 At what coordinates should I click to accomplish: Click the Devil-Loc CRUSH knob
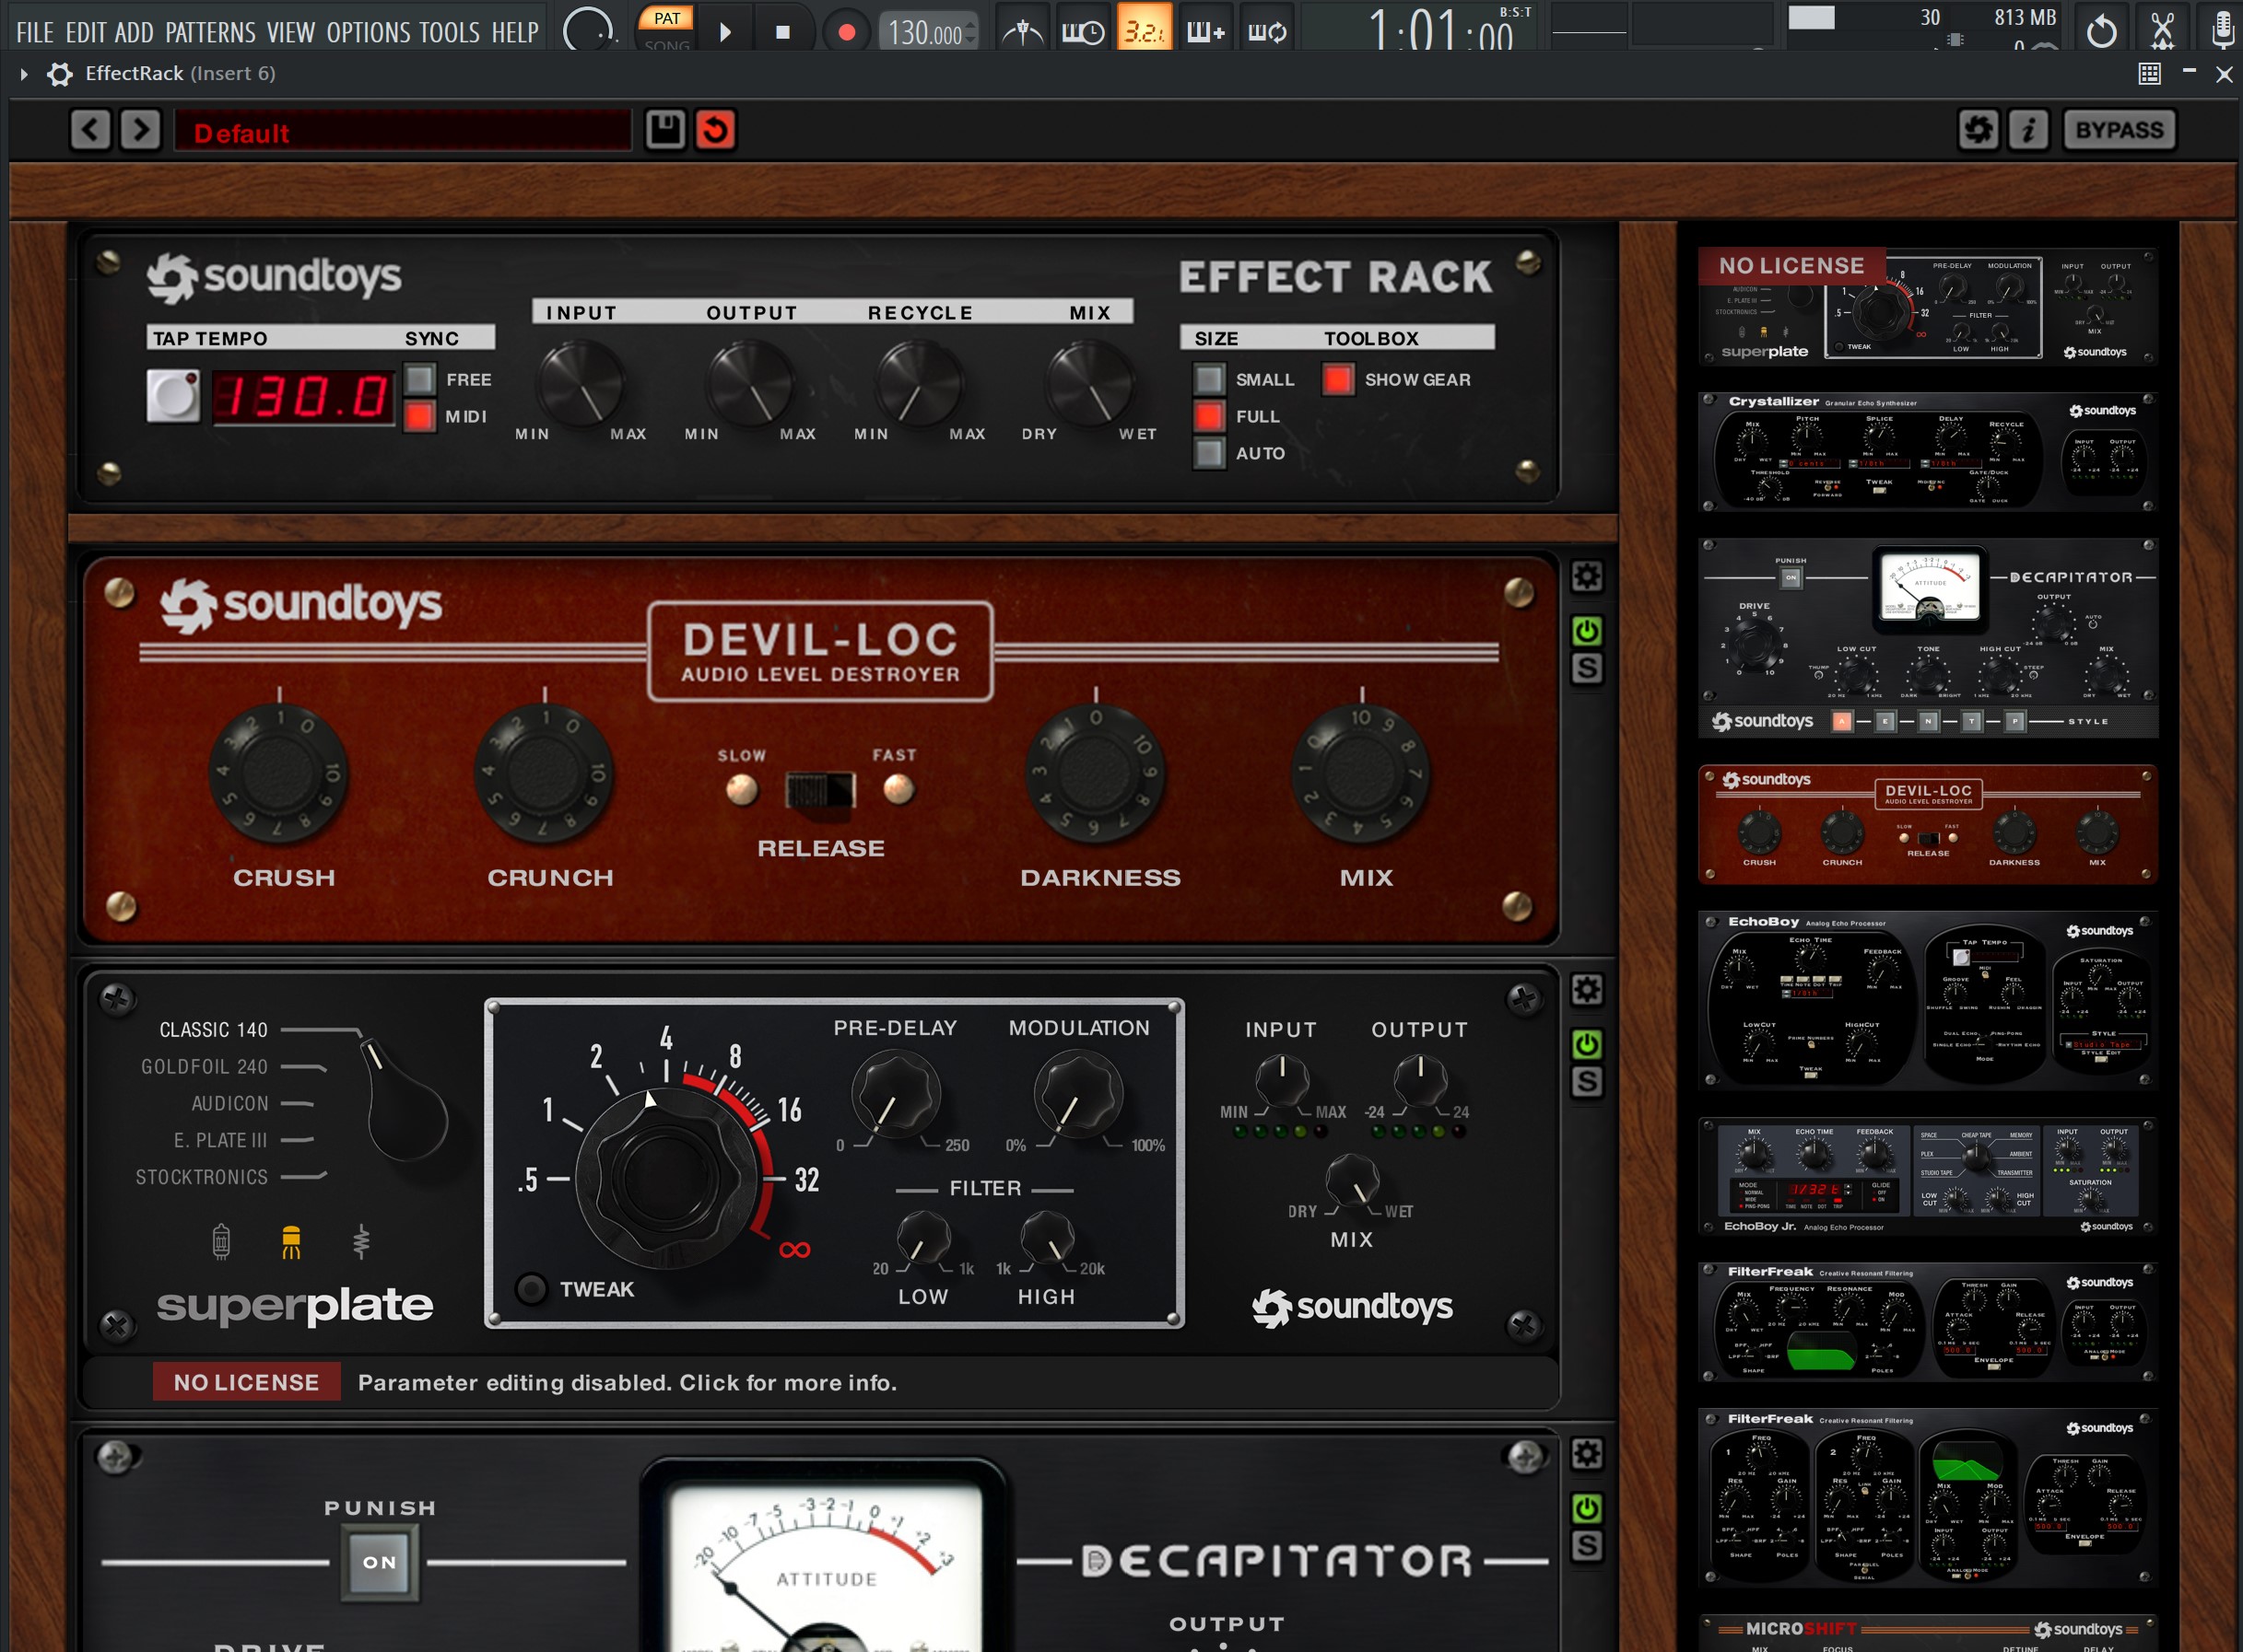279,773
